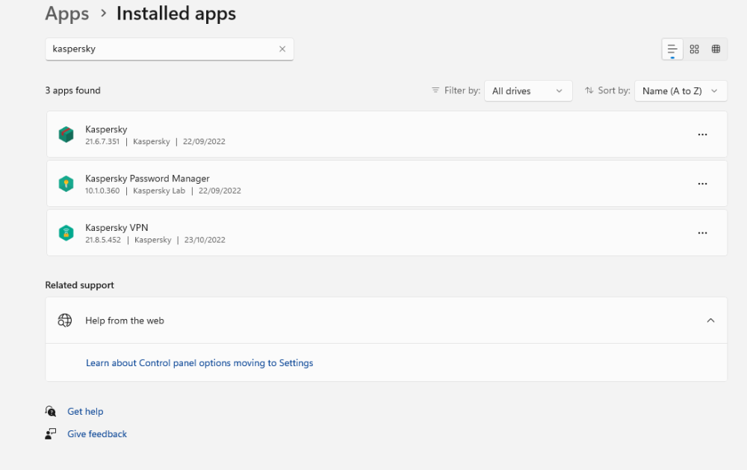This screenshot has height=470, width=747.
Task: Switch to grid view layout
Action: 716,49
